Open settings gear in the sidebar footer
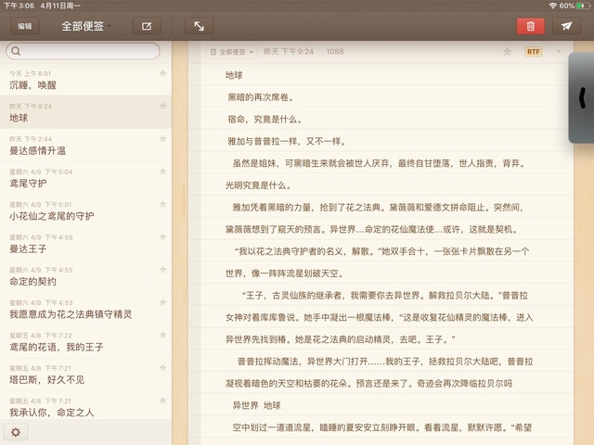This screenshot has height=445, width=594. (15, 432)
